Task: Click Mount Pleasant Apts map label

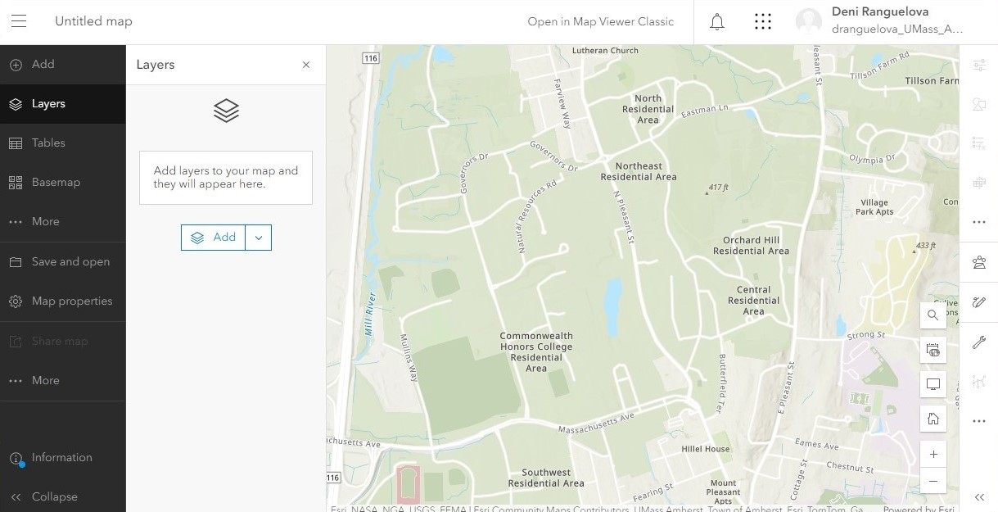Action: coord(723,492)
